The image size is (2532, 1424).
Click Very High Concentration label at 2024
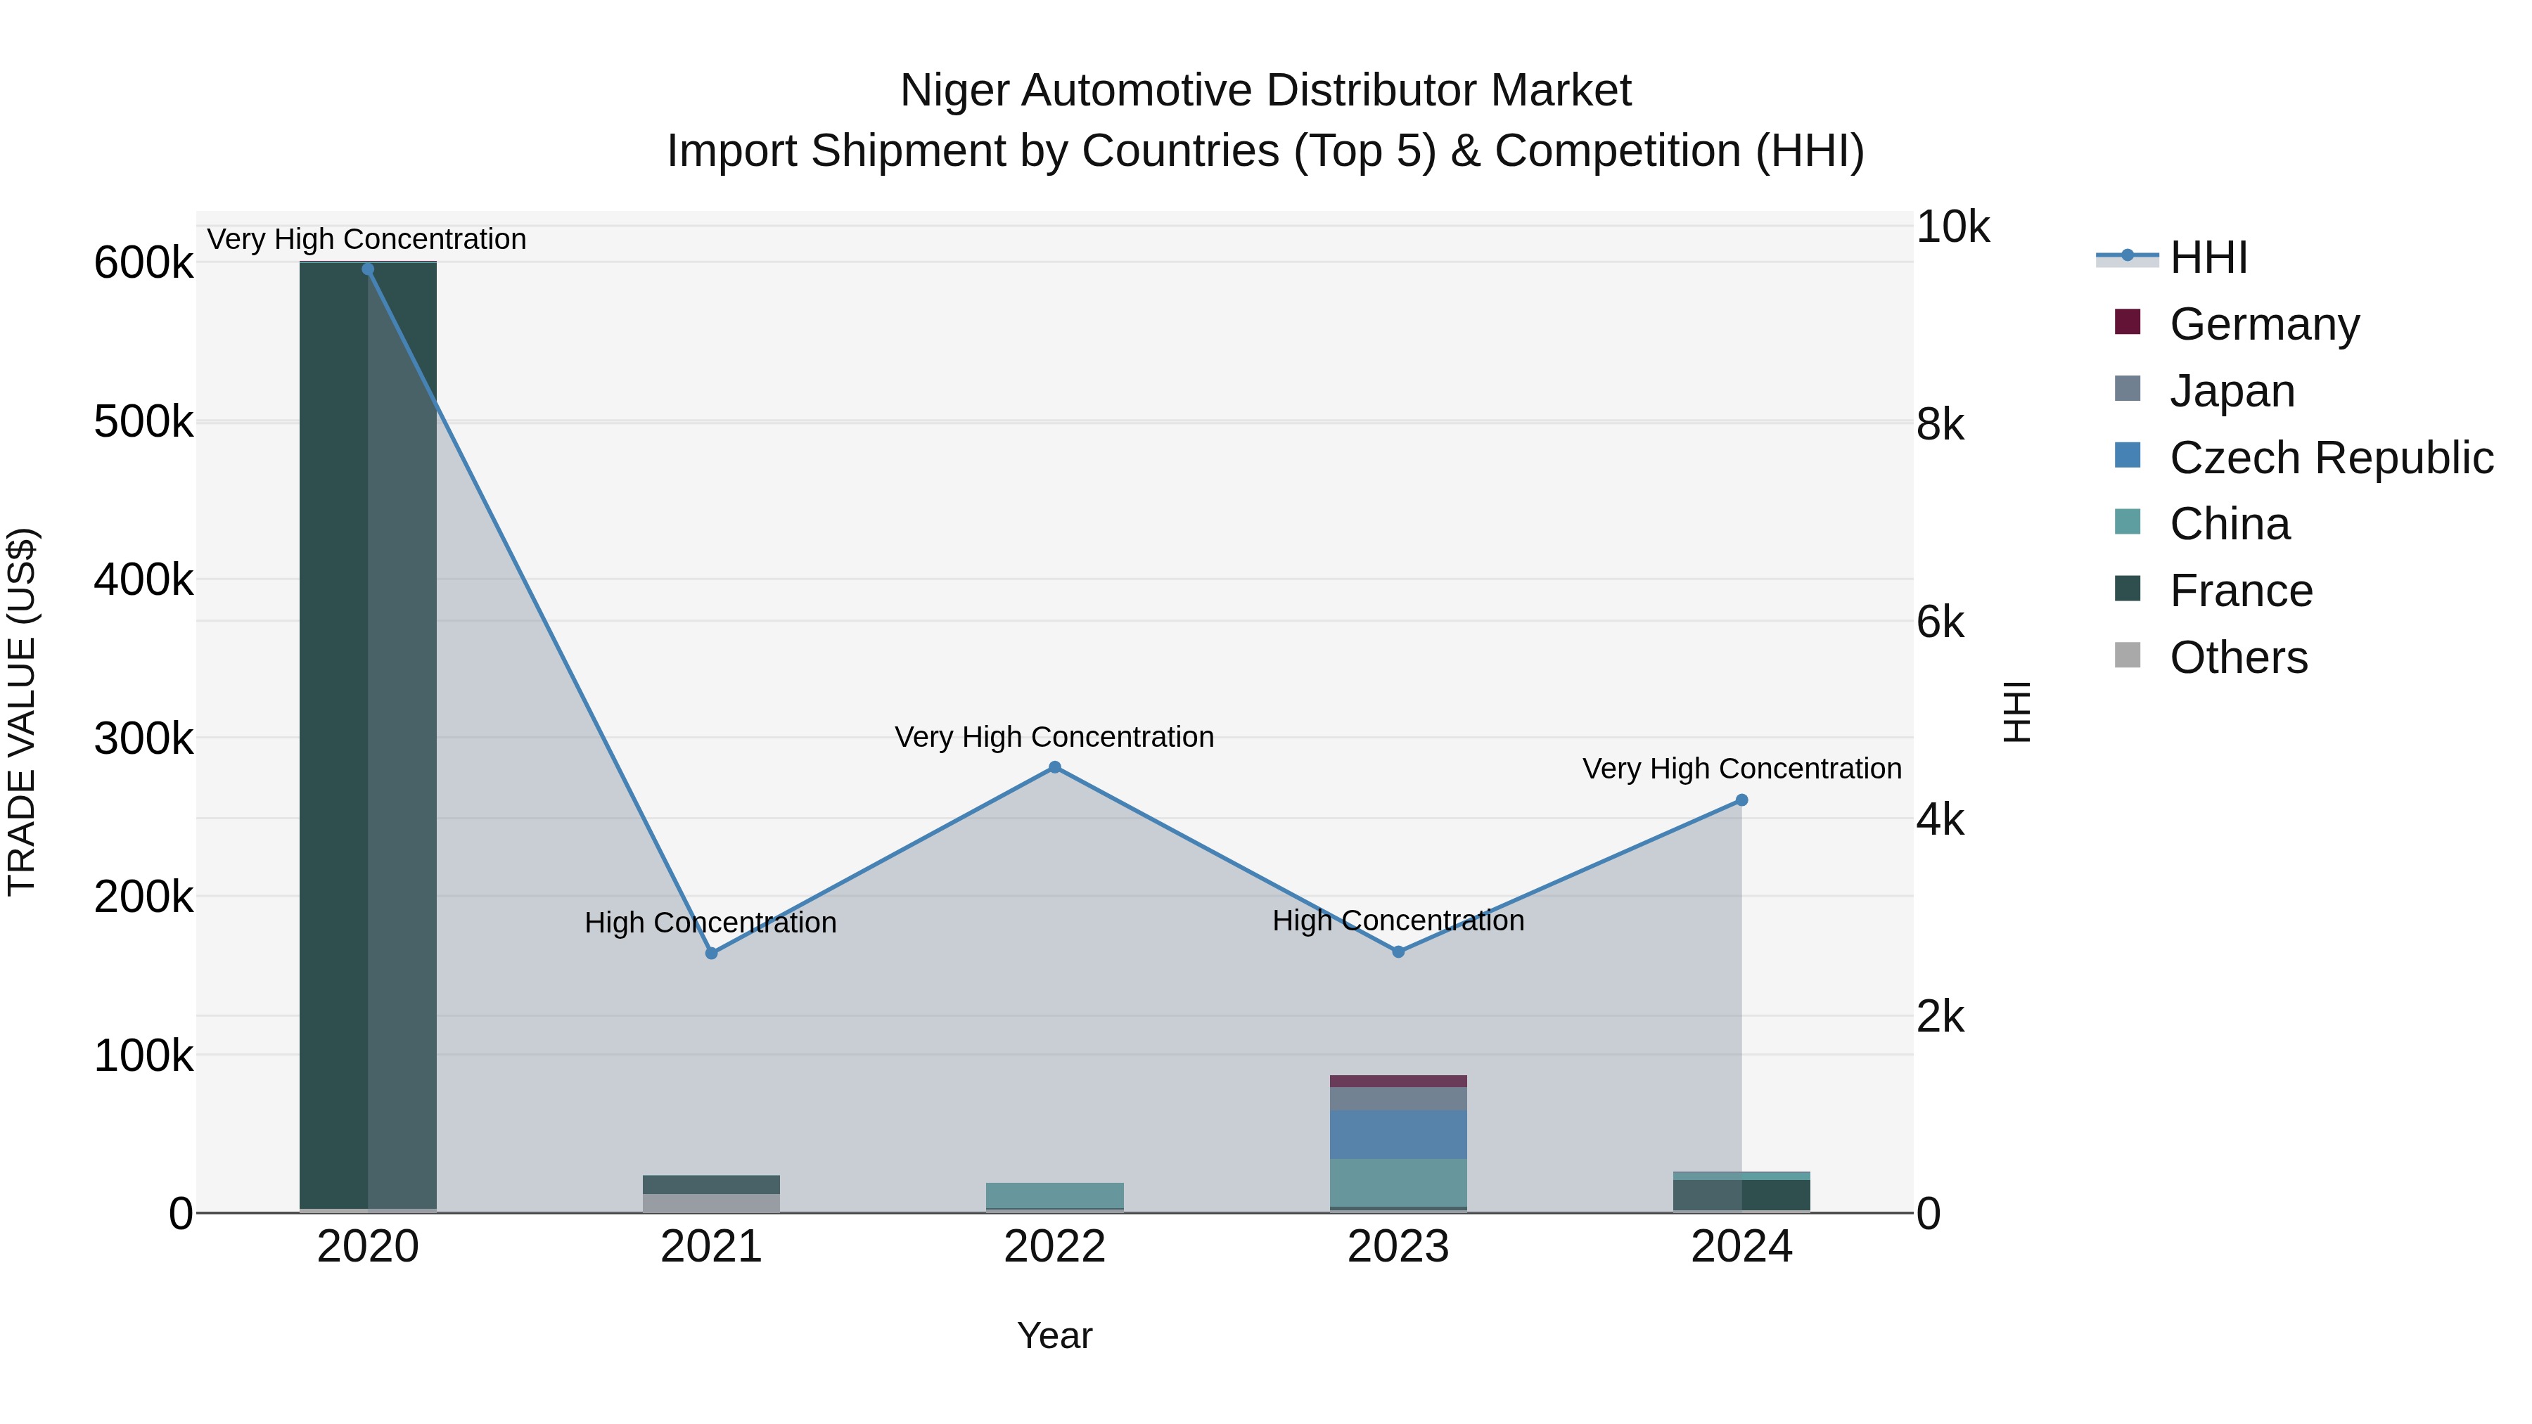1741,769
